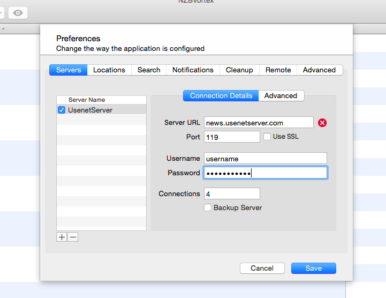
Task: Focus the Port field
Action: (x=232, y=137)
